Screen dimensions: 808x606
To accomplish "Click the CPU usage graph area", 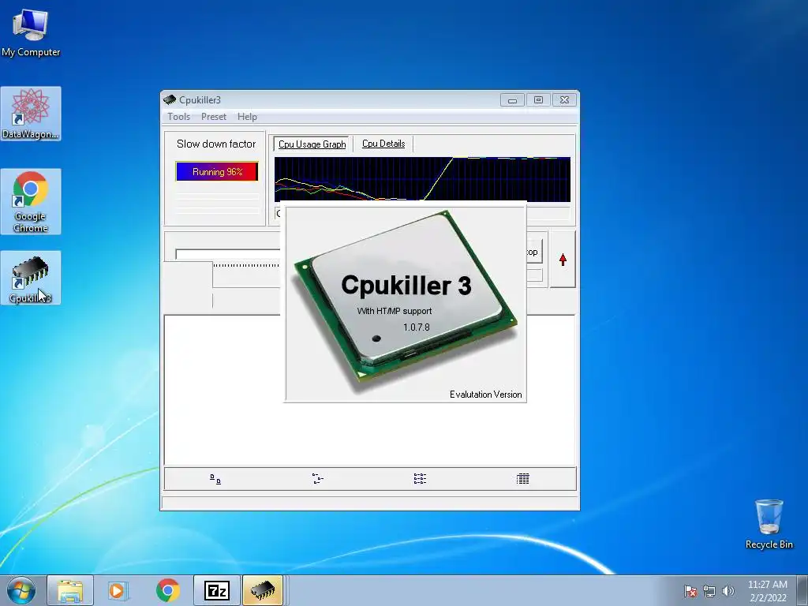I will 422,179.
